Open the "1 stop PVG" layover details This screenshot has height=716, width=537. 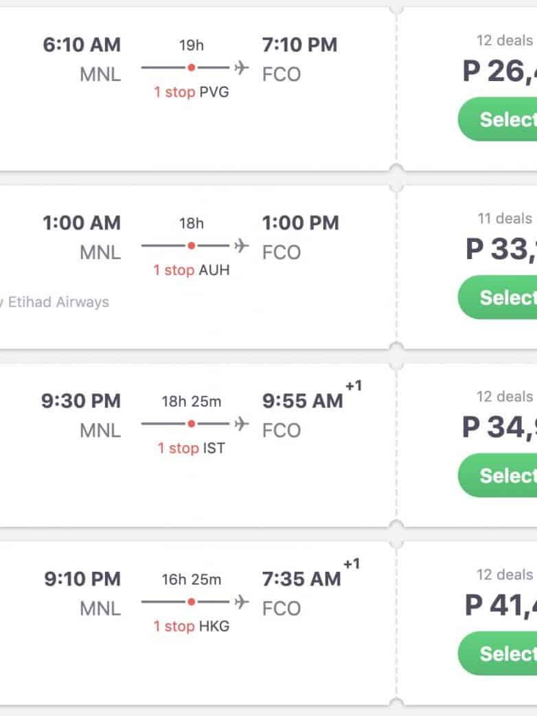click(x=191, y=92)
